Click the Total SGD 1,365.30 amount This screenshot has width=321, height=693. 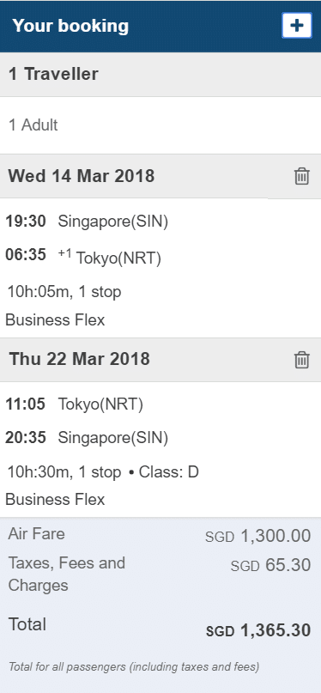(x=258, y=630)
